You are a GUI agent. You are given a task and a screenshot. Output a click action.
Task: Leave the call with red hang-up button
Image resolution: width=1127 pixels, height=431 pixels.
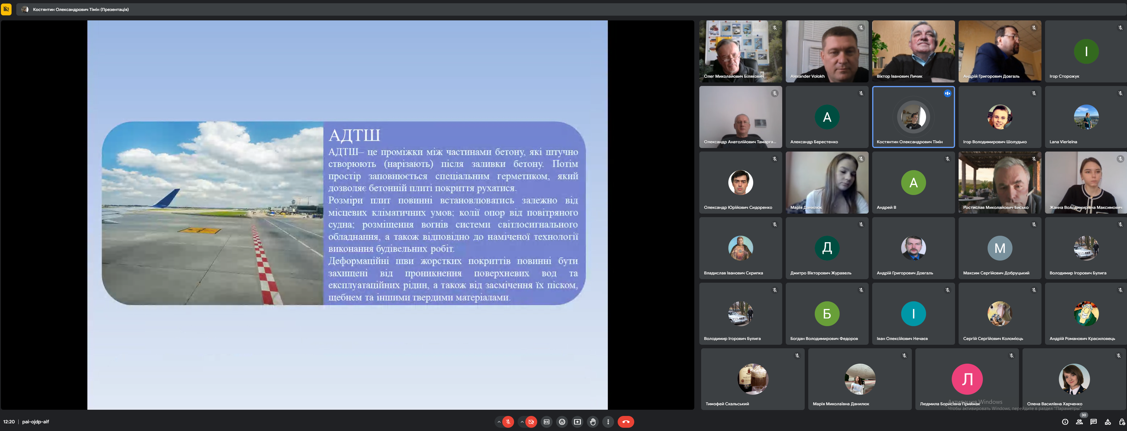pos(626,422)
